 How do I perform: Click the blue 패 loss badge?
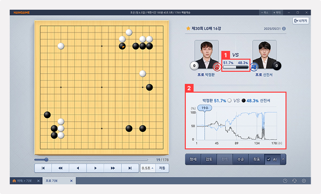(254, 67)
